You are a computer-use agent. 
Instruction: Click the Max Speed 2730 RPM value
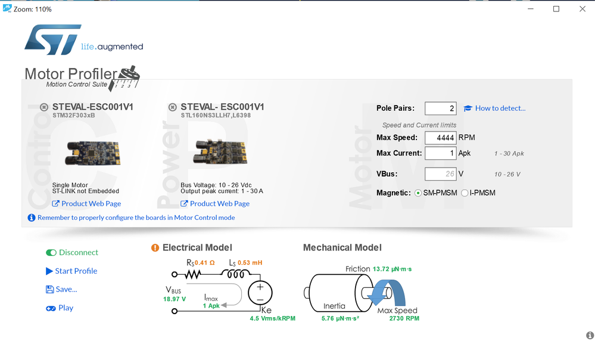pyautogui.click(x=404, y=318)
